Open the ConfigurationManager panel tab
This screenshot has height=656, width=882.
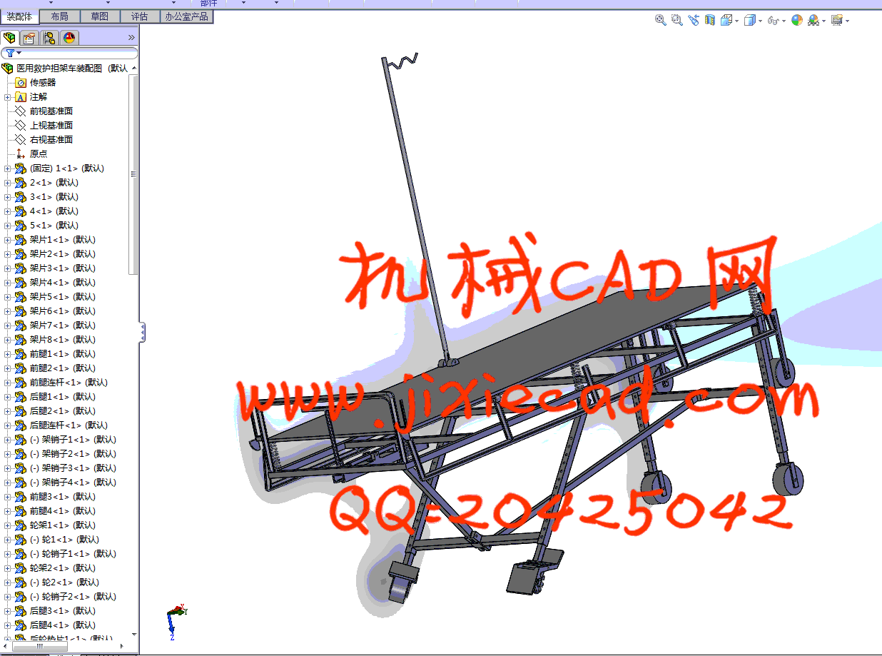pyautogui.click(x=49, y=38)
